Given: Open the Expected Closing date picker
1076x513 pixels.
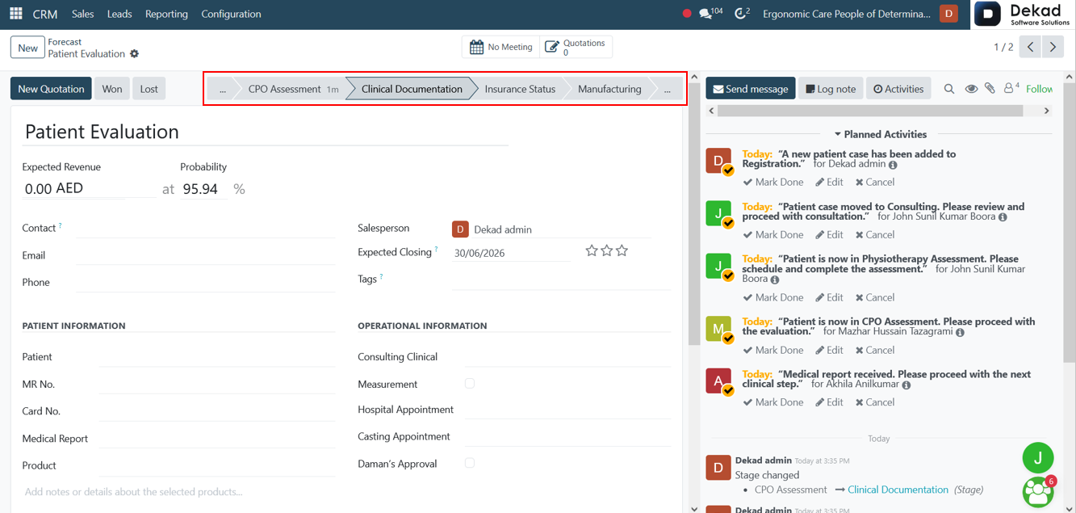Looking at the screenshot, I should [512, 253].
